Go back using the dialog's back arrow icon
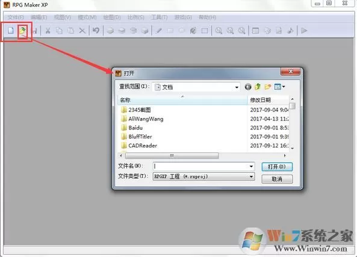The height and width of the screenshot is (257, 357). 248,87
